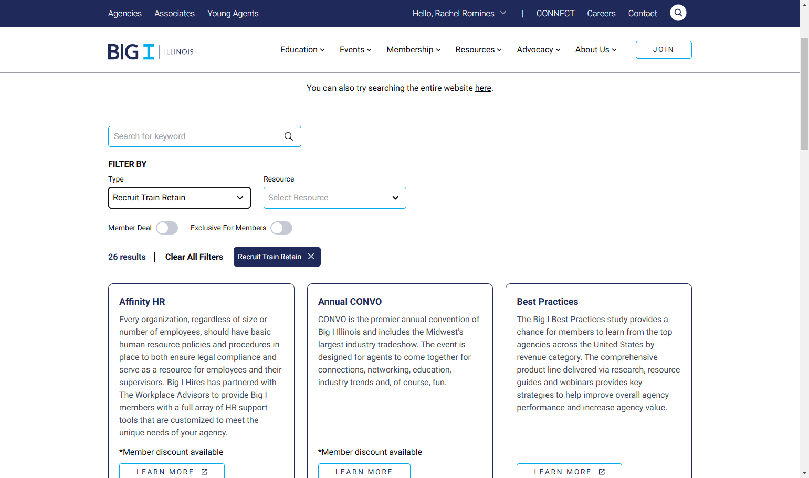Click the page vertical scrollbar thumb
This screenshot has height=478, width=809.
(x=804, y=94)
